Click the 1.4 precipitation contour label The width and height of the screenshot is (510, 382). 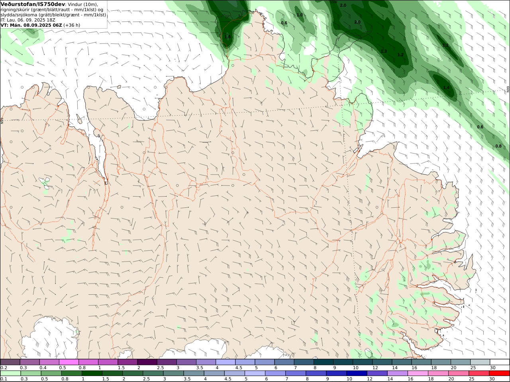point(446,87)
